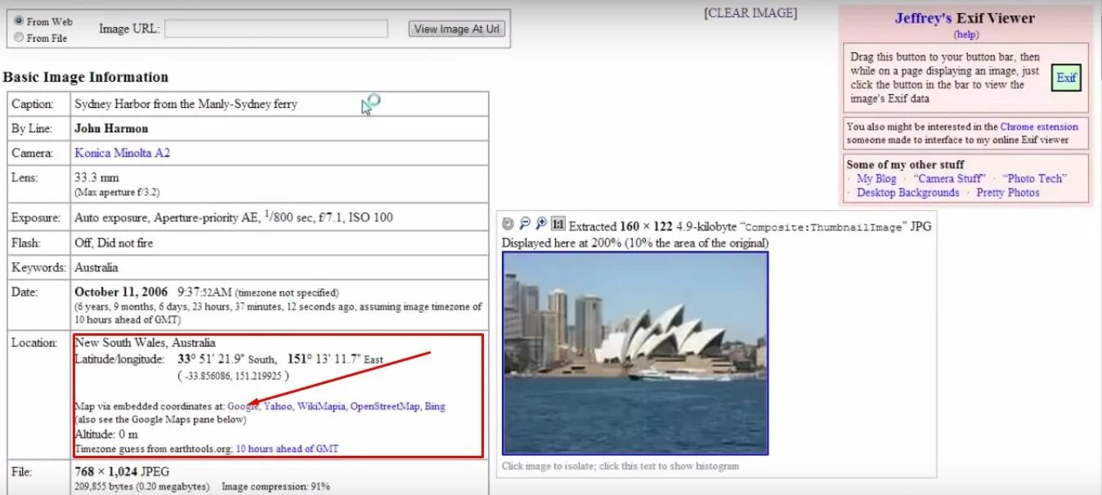Click the Jeffrey's title link
This screenshot has width=1102, height=495.
[923, 18]
